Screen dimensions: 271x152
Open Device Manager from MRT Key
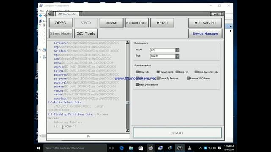pos(205,33)
